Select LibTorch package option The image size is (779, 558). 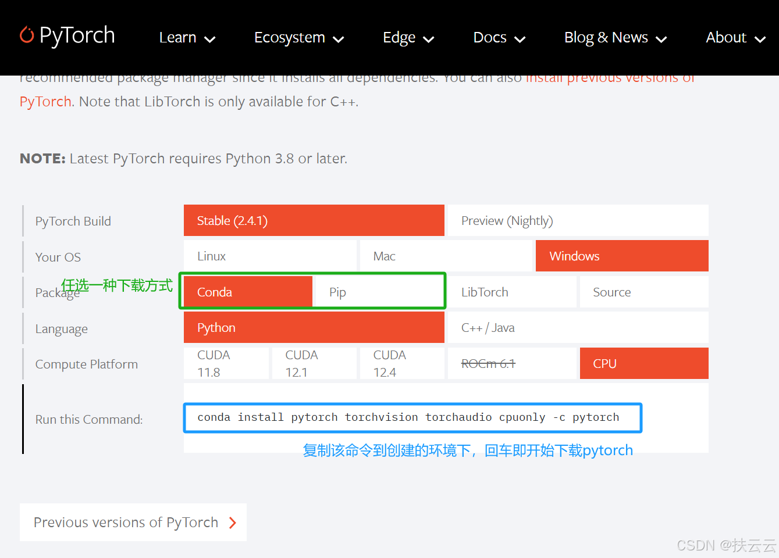(512, 292)
